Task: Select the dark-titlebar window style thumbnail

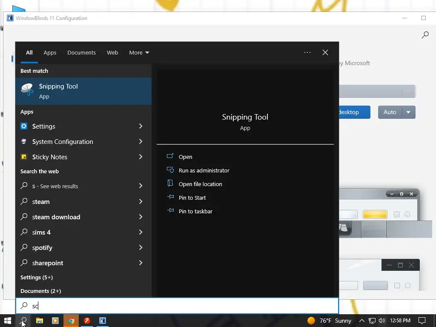Action: pyautogui.click(x=379, y=275)
